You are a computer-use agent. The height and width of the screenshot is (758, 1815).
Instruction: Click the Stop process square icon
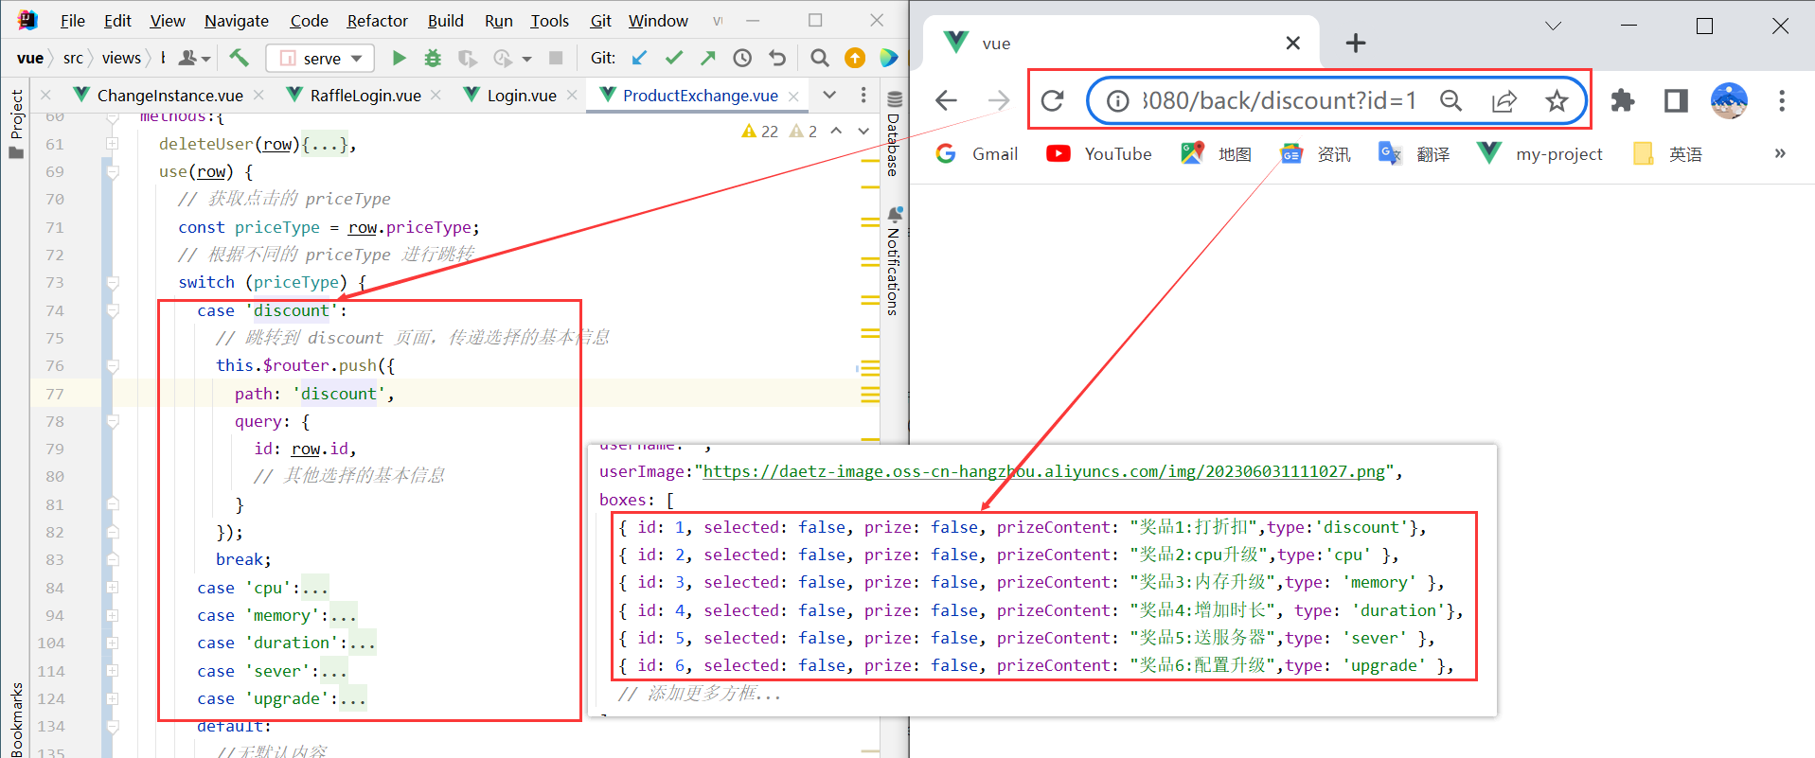pyautogui.click(x=556, y=59)
